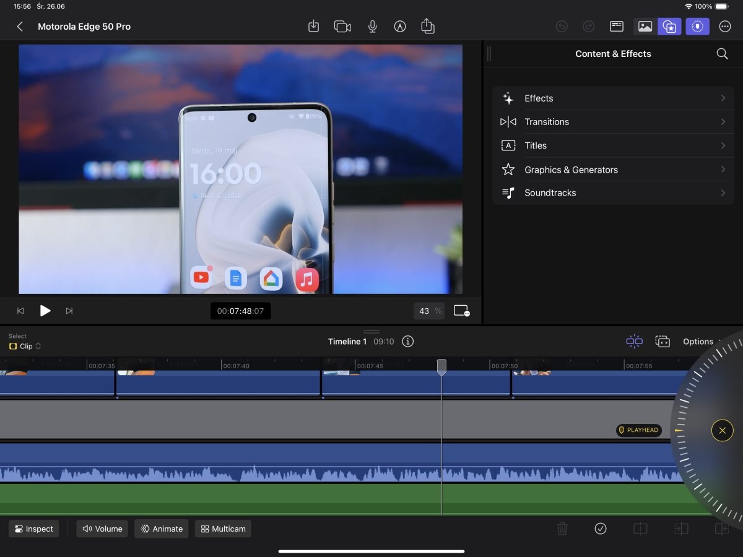Screen dimensions: 743x557
Task: Toggle the jog wheel button in toolbar
Action: pos(698,27)
